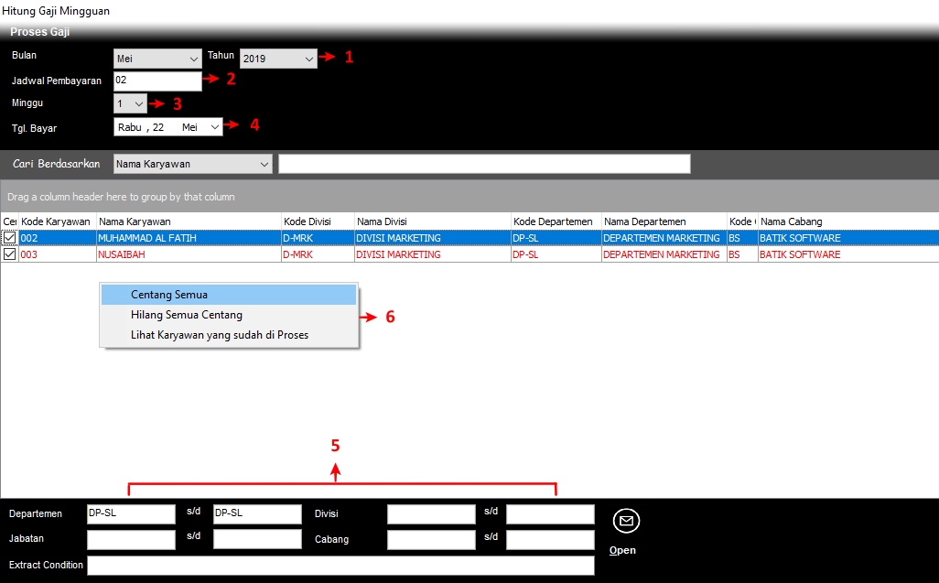Open the Tgl. Bayar date picker
Screen dimensions: 939x583
click(x=215, y=128)
